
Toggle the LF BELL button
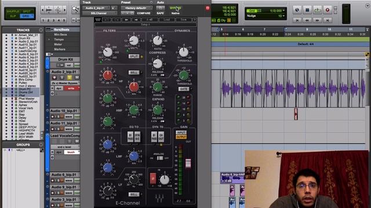tap(133, 194)
